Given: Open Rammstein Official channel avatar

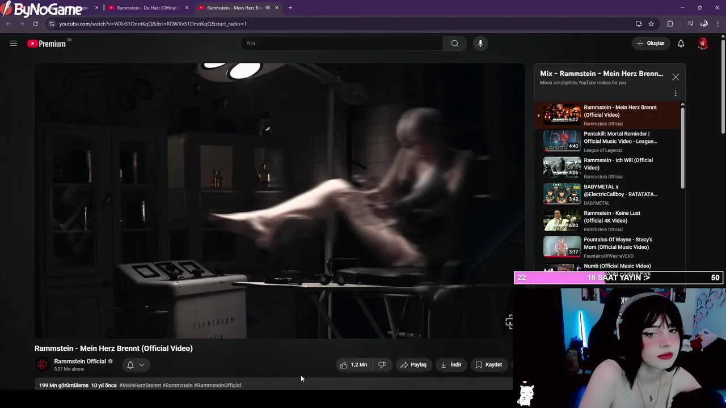Looking at the screenshot, I should (x=42, y=364).
